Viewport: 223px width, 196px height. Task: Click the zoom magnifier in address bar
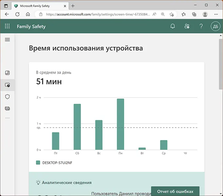(163, 14)
